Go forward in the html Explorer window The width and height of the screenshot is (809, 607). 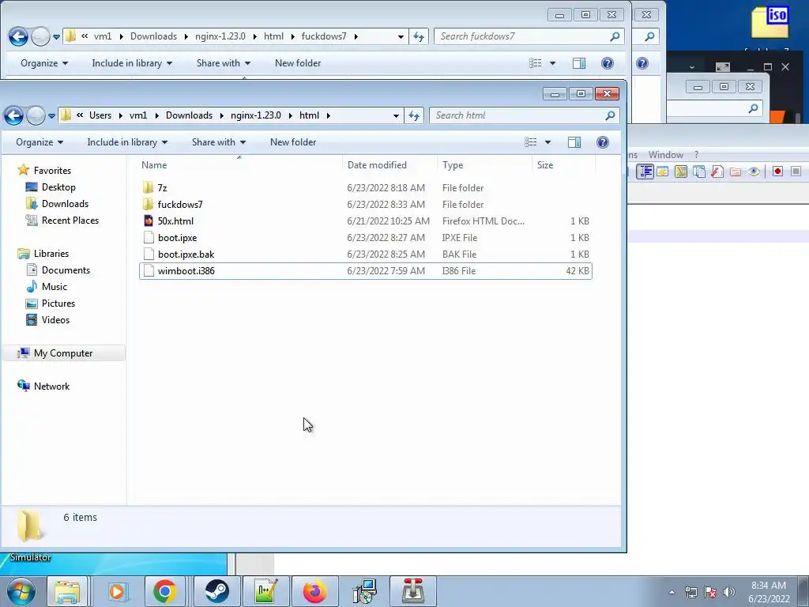[x=36, y=115]
